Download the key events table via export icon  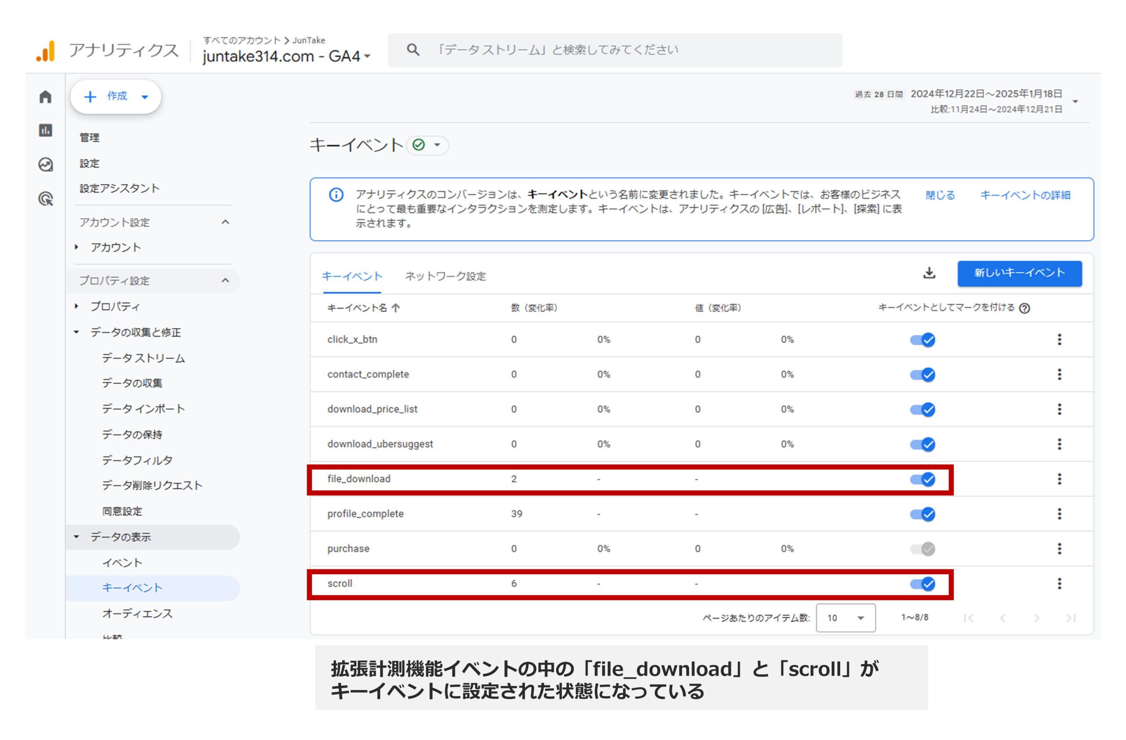point(930,274)
